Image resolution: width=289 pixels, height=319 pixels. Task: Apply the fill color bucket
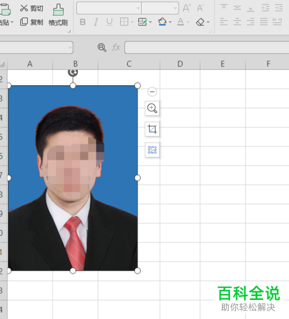162,22
